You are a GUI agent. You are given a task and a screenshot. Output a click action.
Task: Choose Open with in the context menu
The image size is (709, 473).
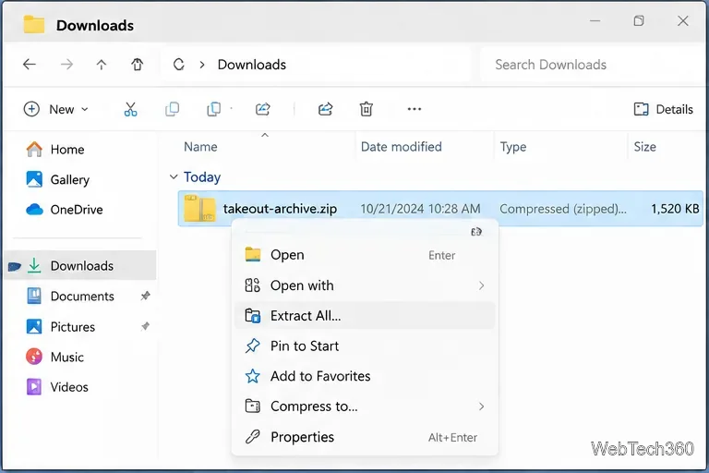tap(365, 285)
